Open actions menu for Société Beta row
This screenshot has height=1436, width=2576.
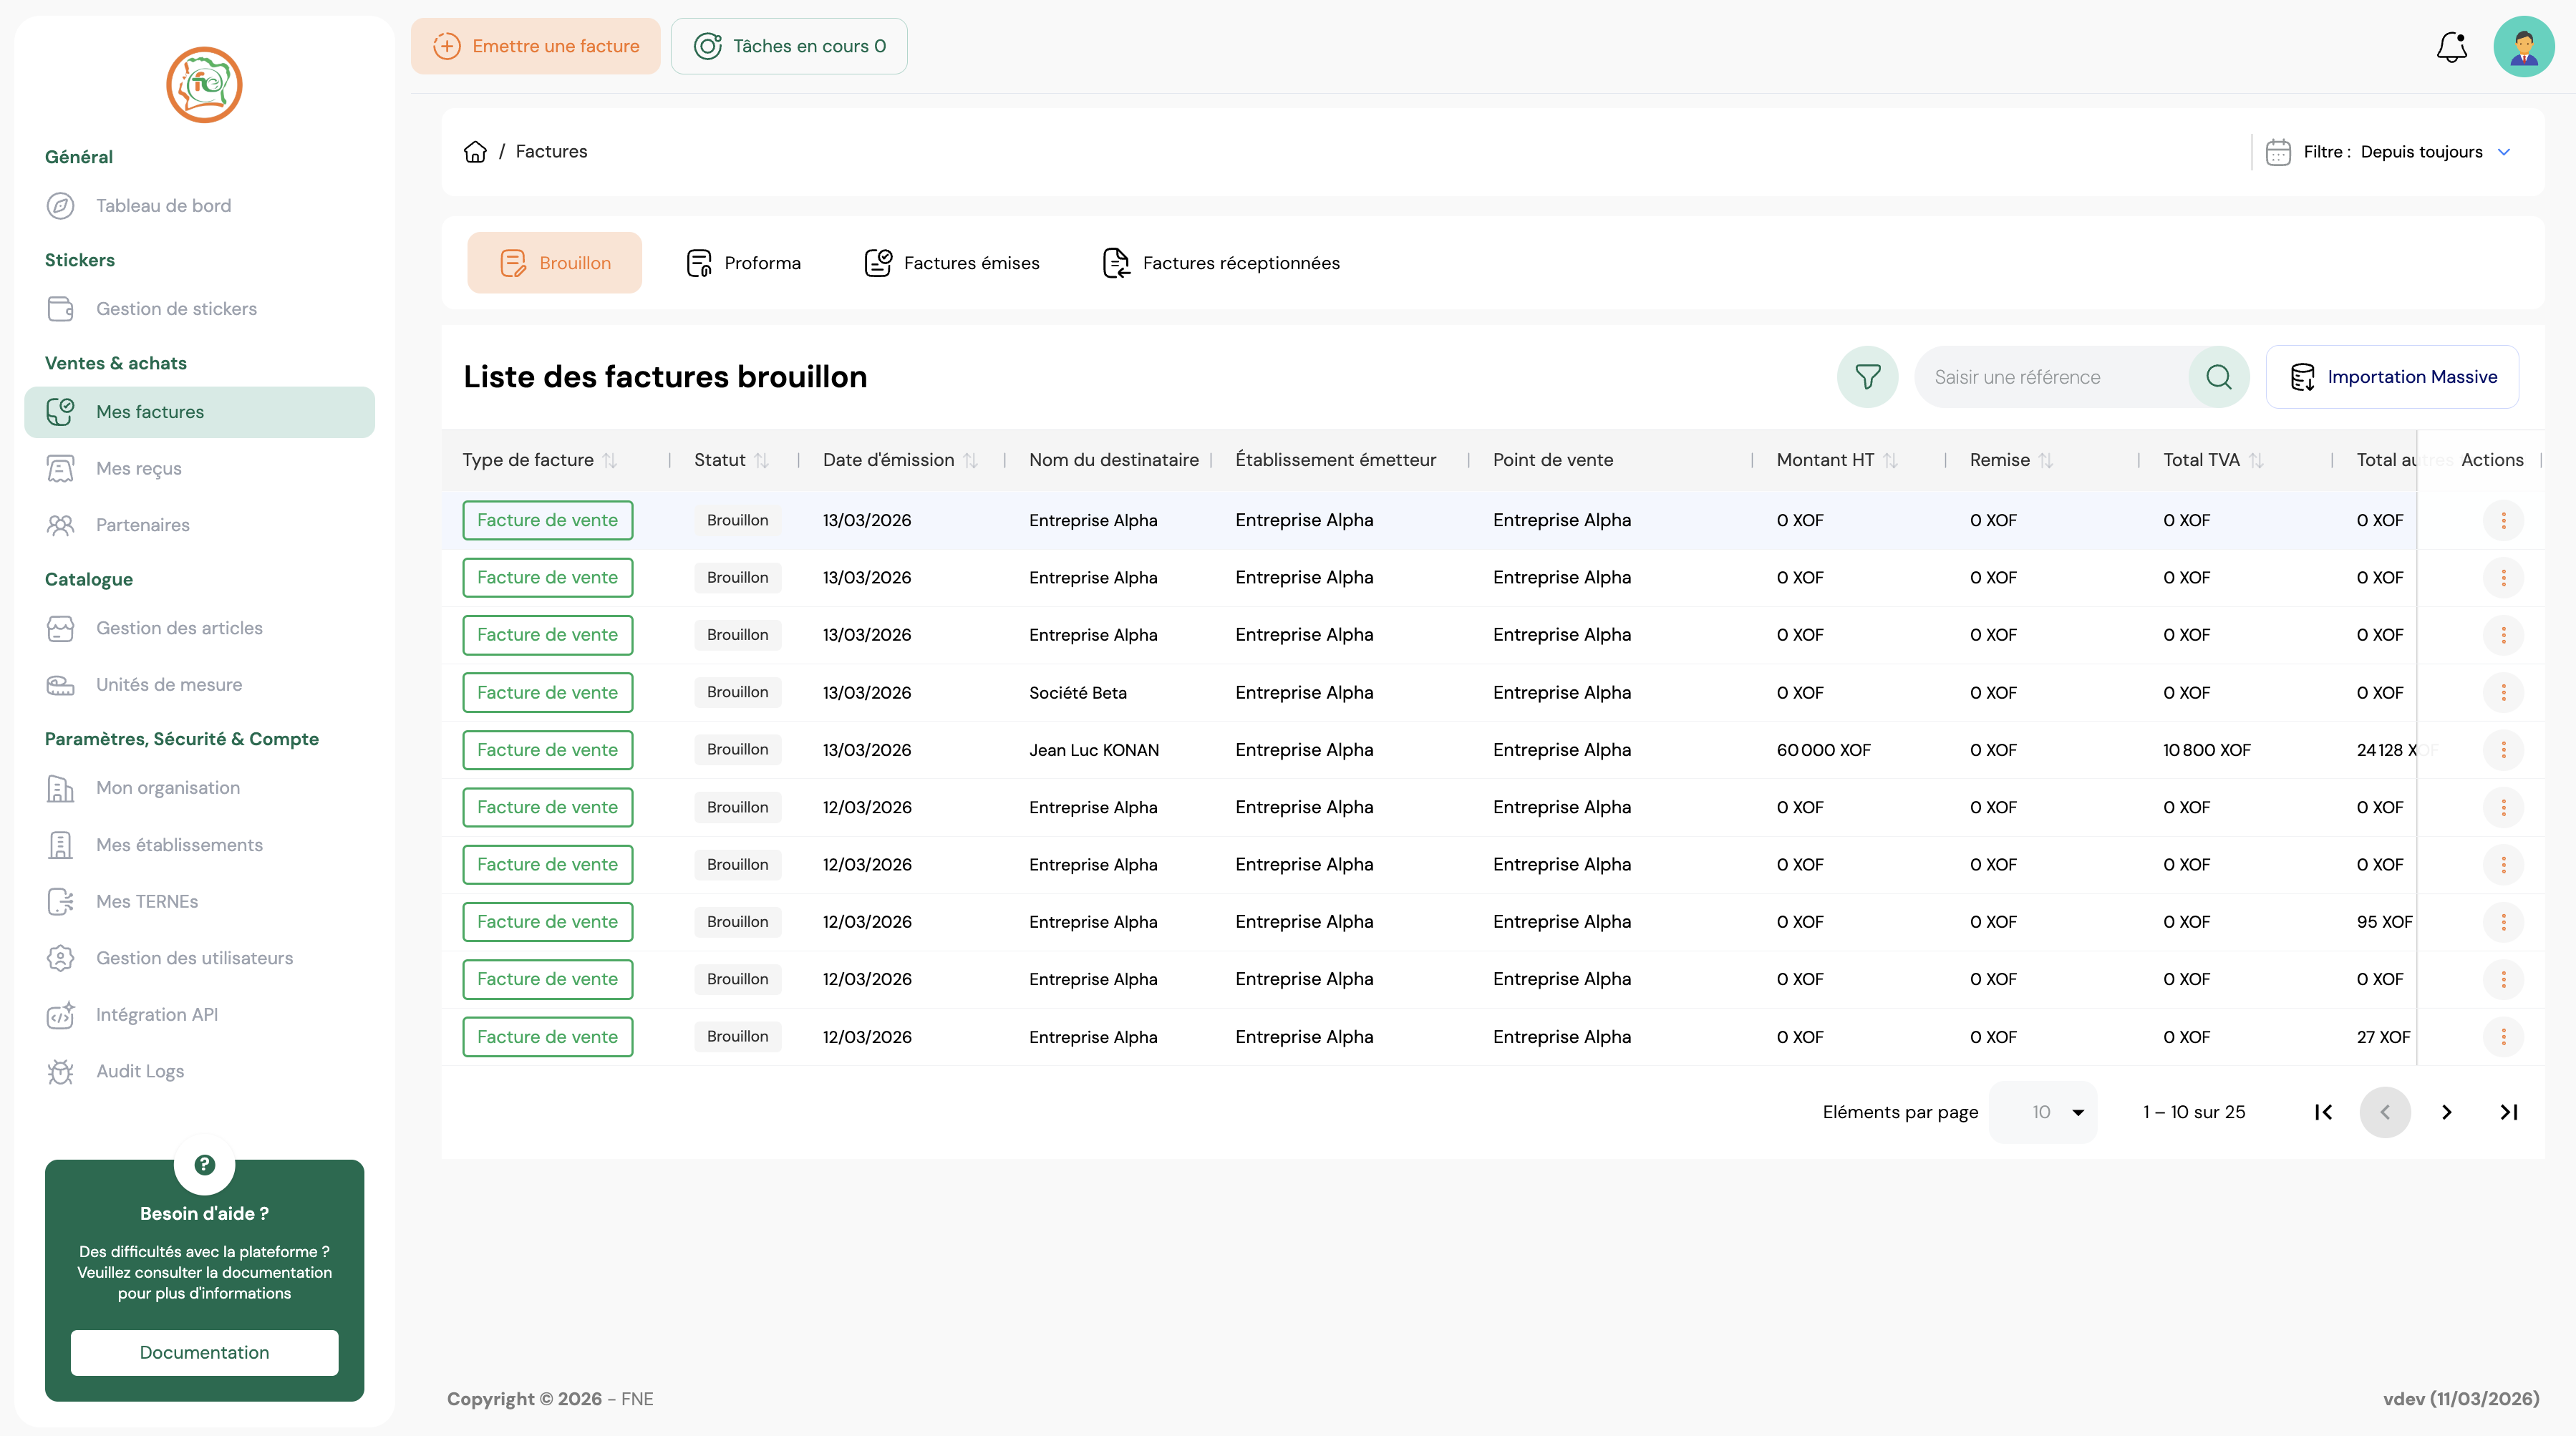pyautogui.click(x=2503, y=692)
